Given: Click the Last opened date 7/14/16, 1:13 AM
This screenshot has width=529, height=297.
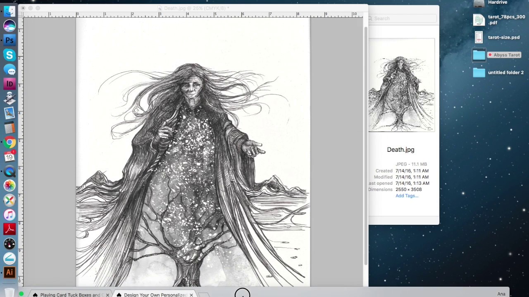Looking at the screenshot, I should click(412, 183).
